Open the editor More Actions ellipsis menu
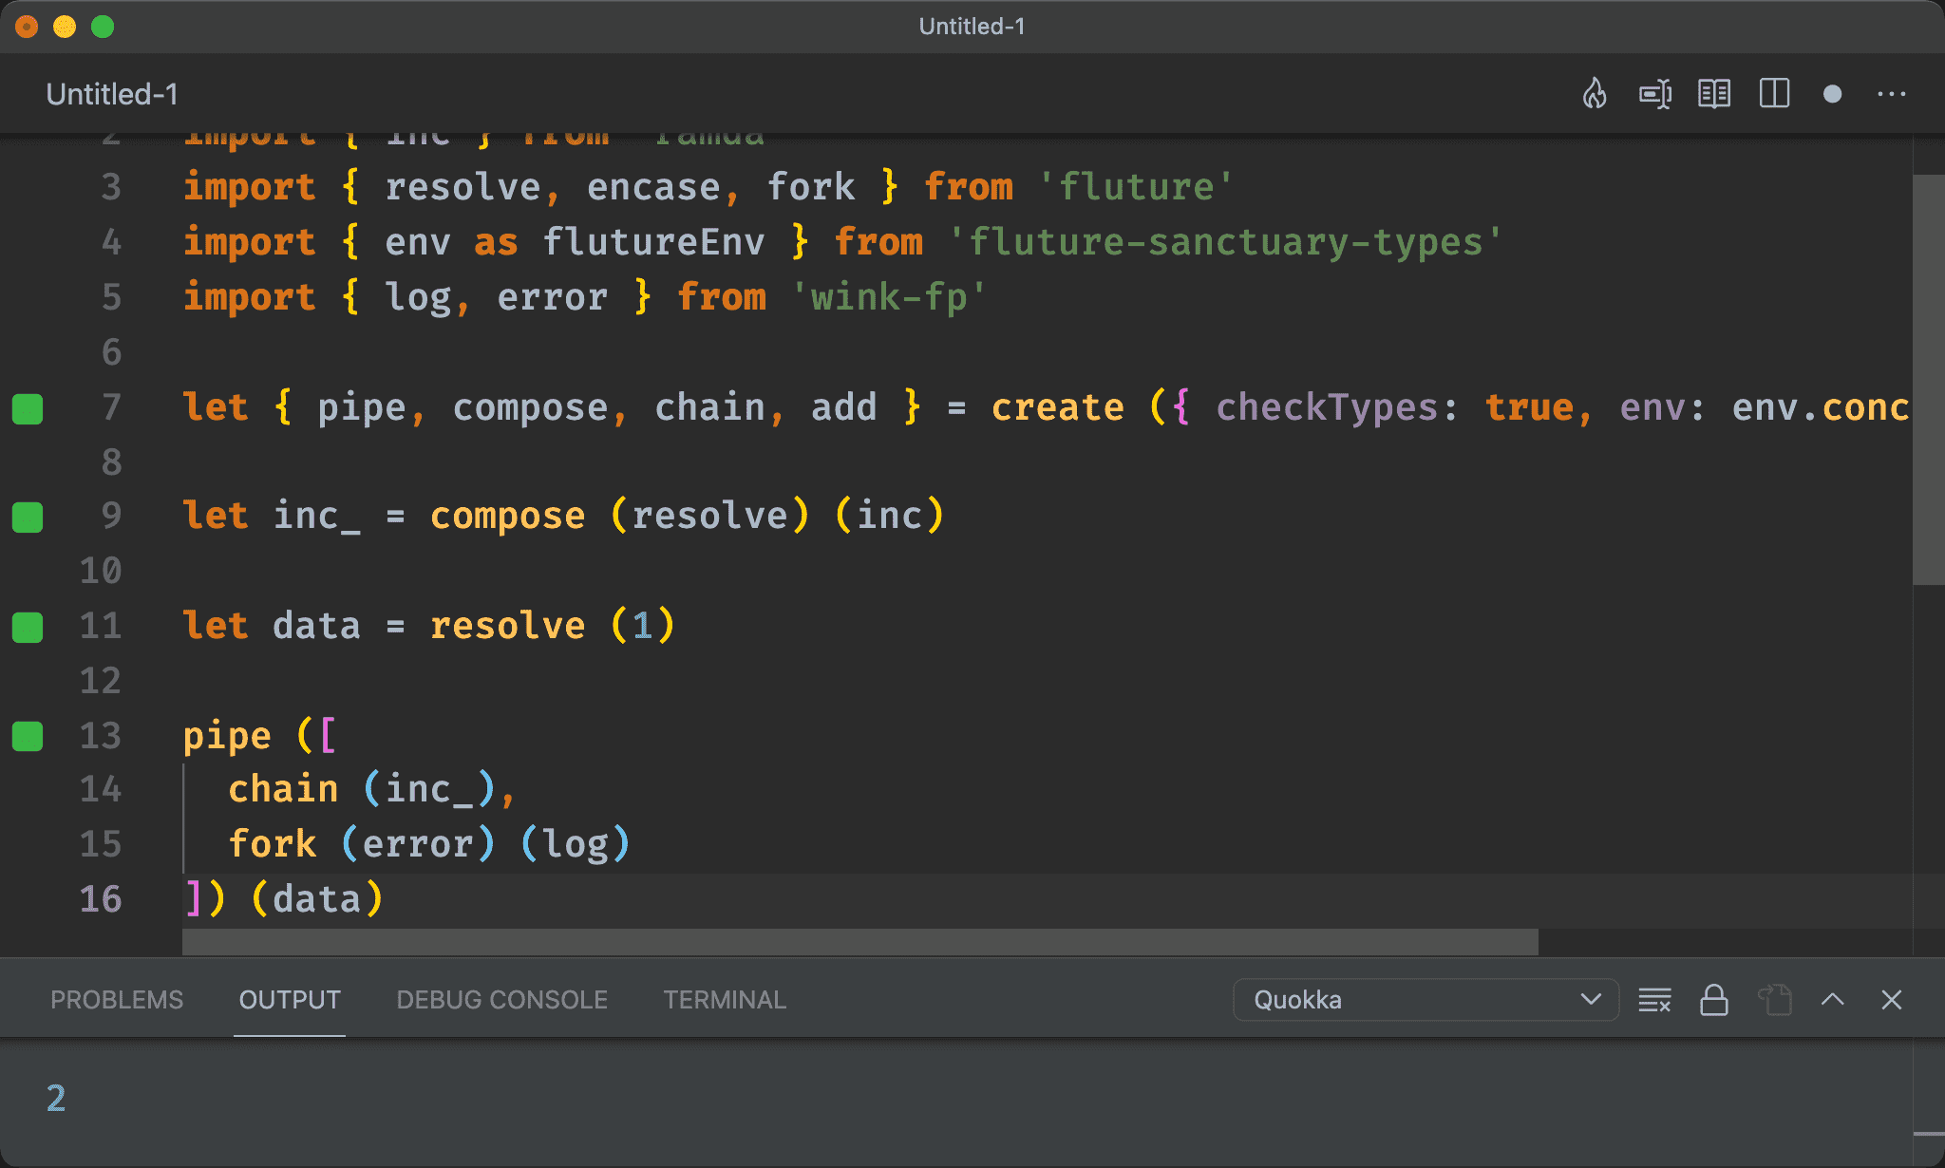This screenshot has width=1945, height=1168. click(1892, 94)
